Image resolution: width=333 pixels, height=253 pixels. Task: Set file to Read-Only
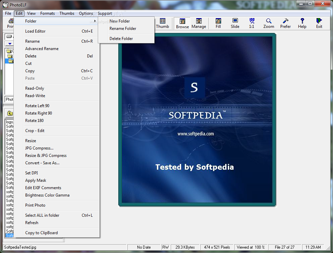[x=35, y=88]
